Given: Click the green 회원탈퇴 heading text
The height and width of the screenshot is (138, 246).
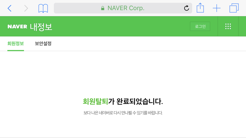Looking at the screenshot, I should pos(95,102).
